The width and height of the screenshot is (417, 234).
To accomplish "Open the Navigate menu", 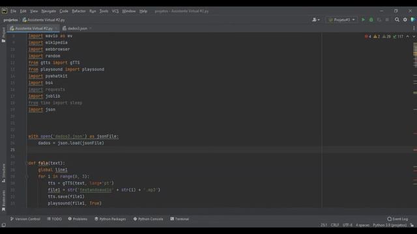I will tap(49, 11).
